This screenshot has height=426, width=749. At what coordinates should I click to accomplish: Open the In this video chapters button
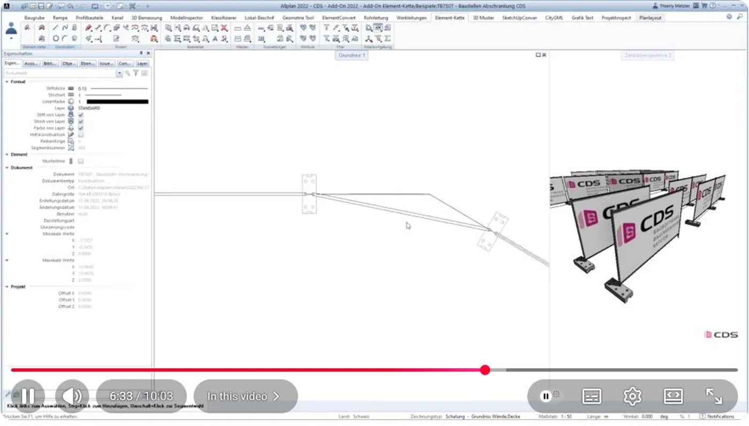point(246,396)
